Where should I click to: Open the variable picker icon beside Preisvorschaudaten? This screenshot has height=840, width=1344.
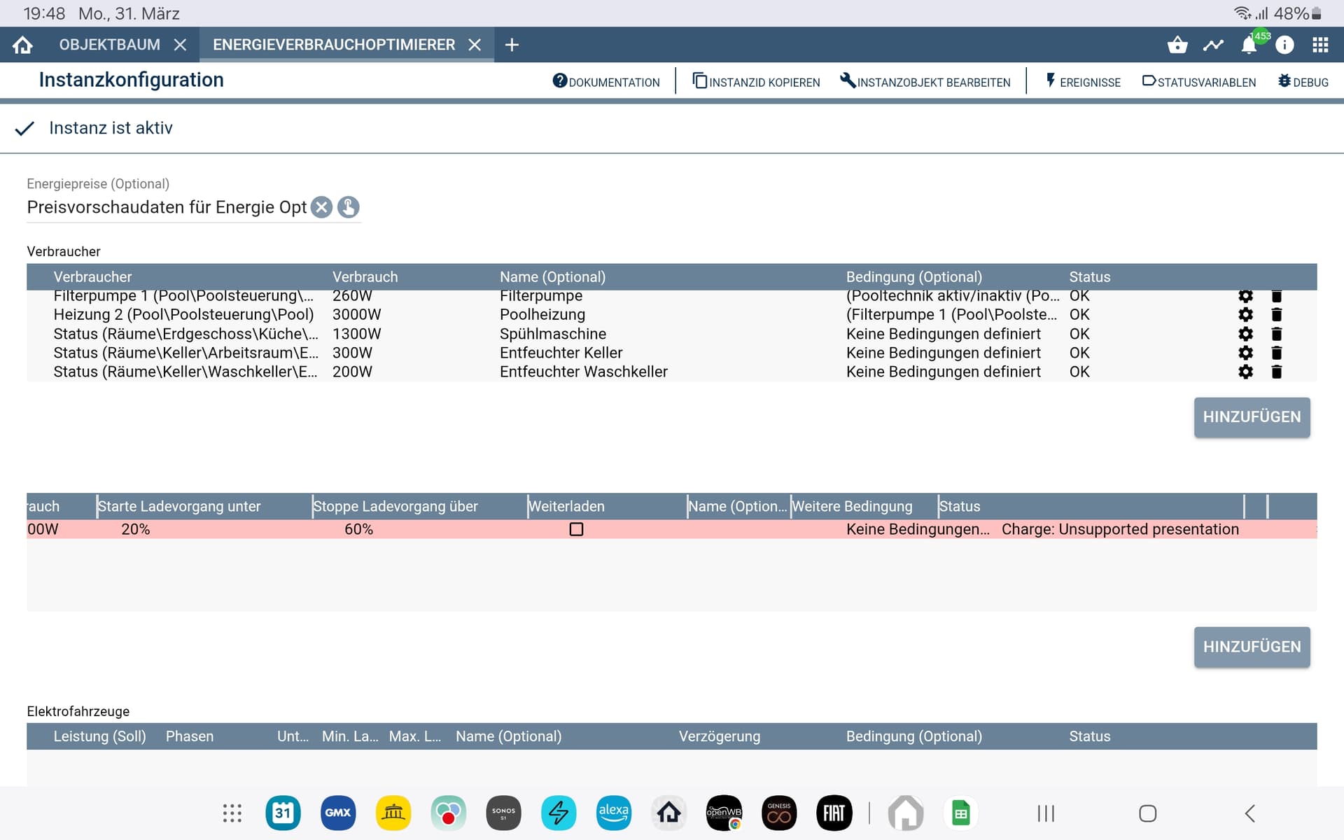348,207
